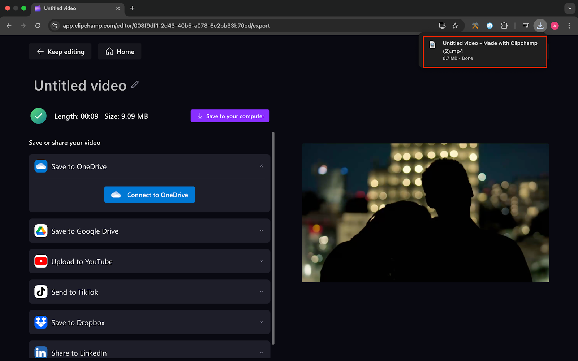The width and height of the screenshot is (578, 361).
Task: Expand the Save to Google Drive option
Action: (x=262, y=231)
